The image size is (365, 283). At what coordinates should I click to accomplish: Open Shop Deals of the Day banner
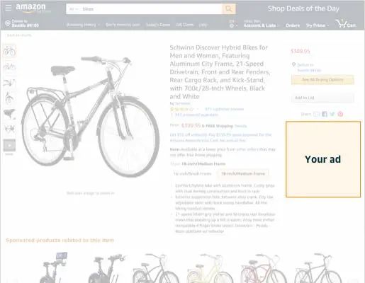[303, 8]
